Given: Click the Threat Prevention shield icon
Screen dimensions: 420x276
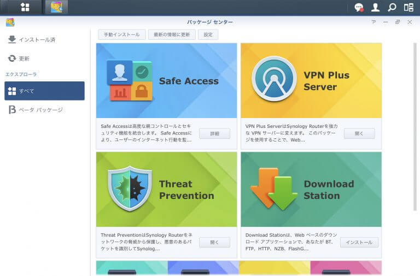Looking at the screenshot, I should point(130,188).
